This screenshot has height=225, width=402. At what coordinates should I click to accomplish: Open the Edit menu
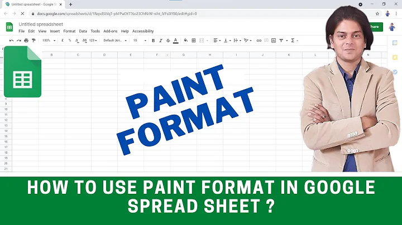click(x=31, y=31)
